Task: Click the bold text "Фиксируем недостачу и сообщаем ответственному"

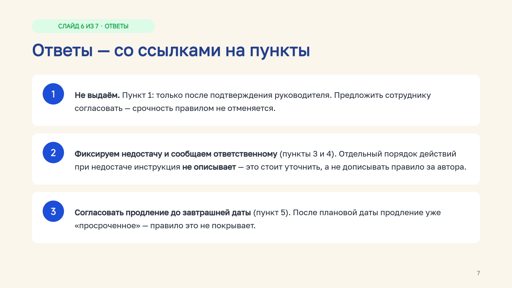Action: click(x=176, y=154)
